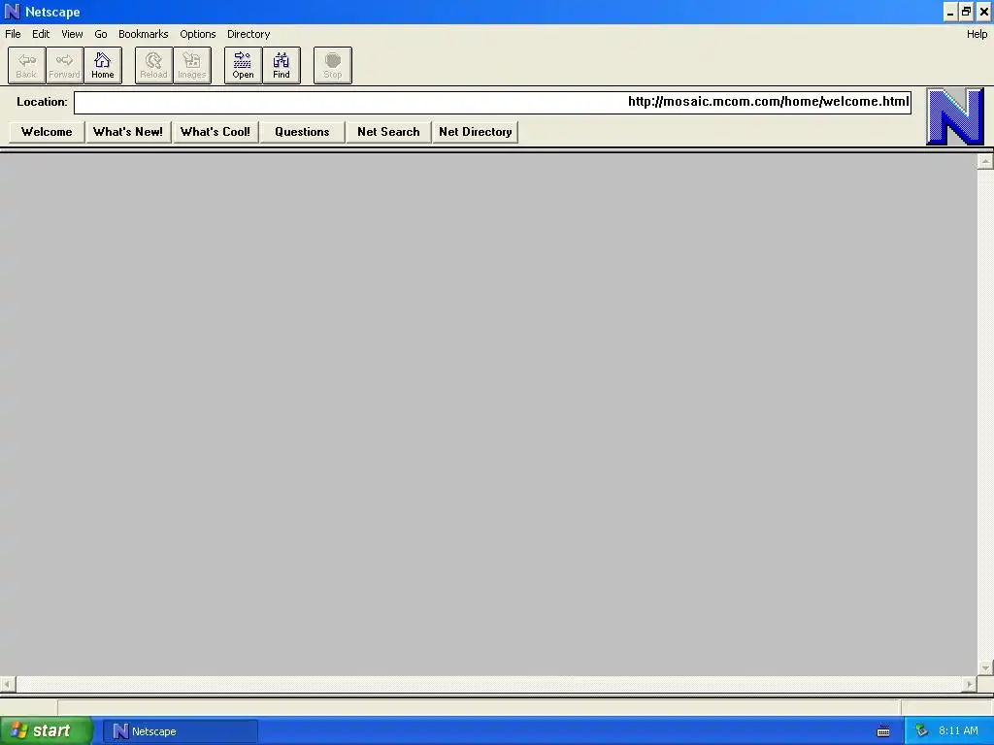Minimize the Netscape window

point(950,12)
